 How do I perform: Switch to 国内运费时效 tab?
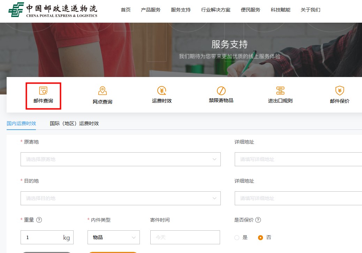click(x=21, y=123)
